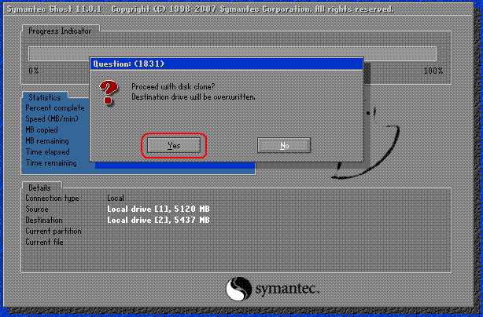Click the Symantec Ghost 11.0.1 copyright header

click(201, 9)
